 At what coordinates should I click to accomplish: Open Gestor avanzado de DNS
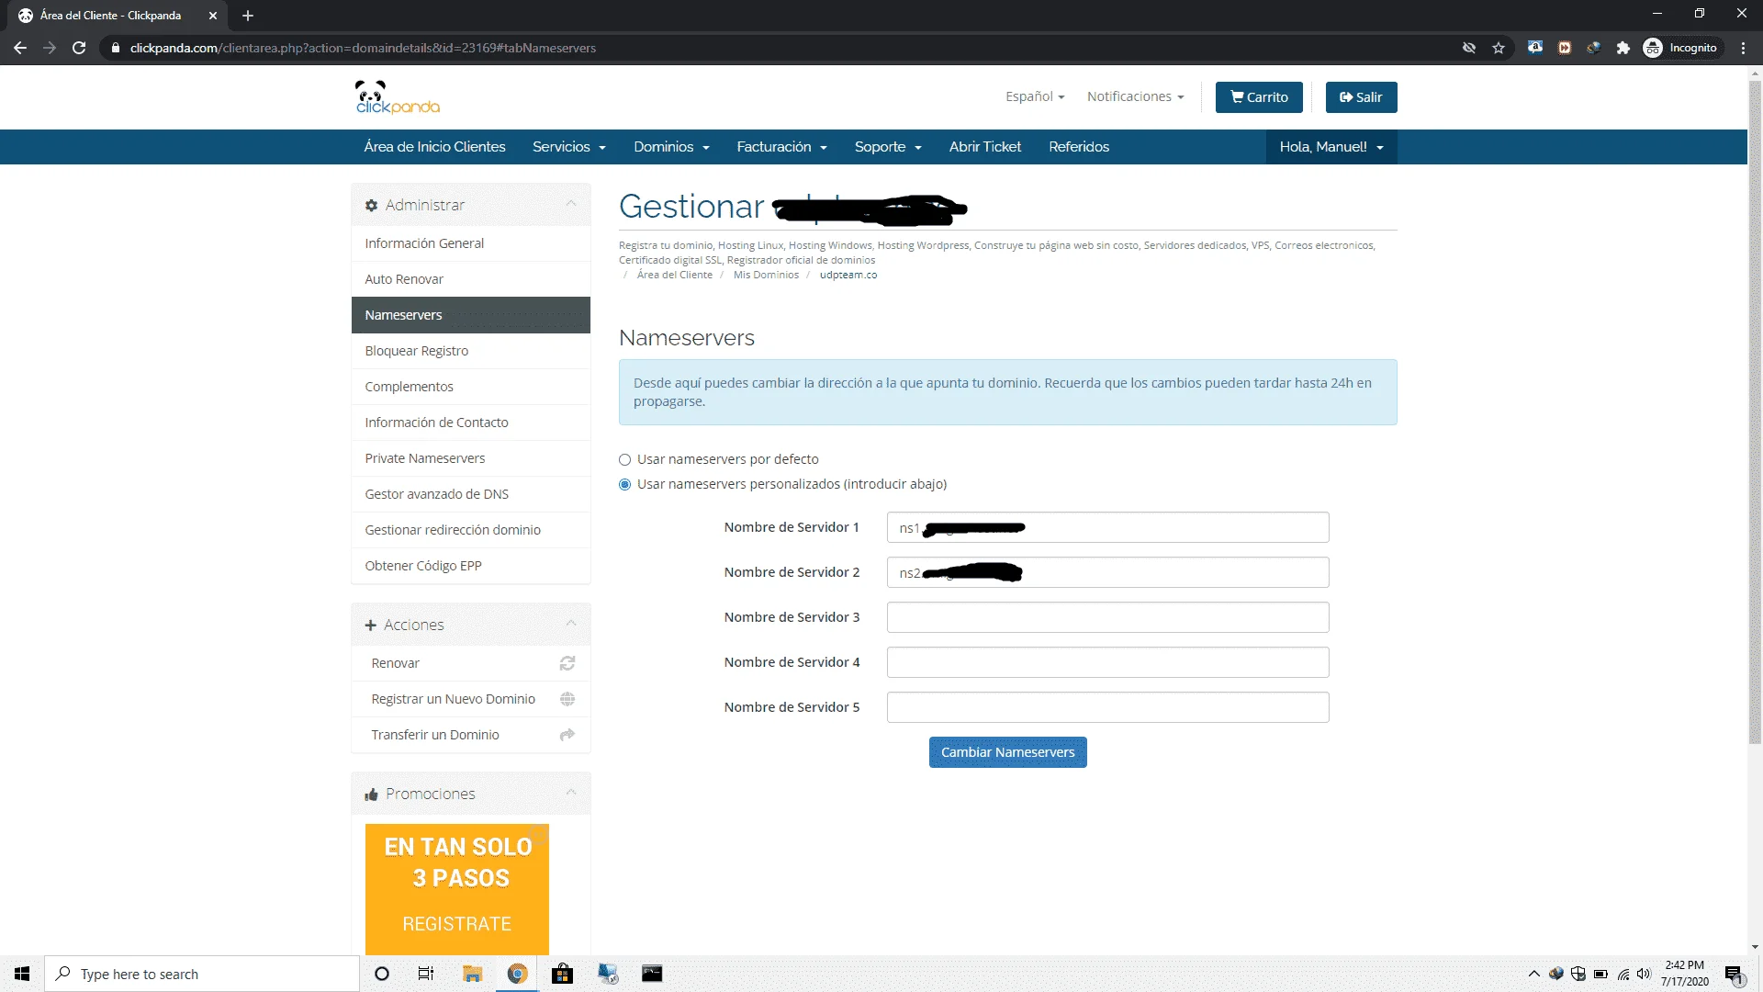pyautogui.click(x=471, y=494)
